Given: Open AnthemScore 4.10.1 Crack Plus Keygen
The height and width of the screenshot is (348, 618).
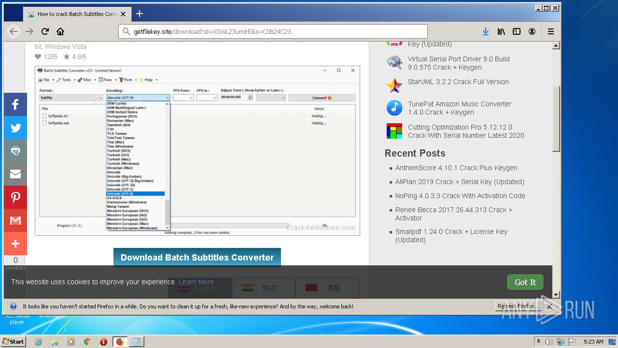Looking at the screenshot, I should tap(456, 168).
